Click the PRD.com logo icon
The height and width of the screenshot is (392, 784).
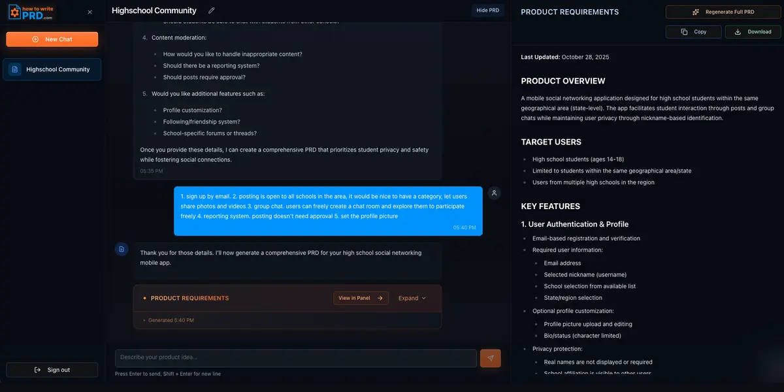[x=14, y=12]
